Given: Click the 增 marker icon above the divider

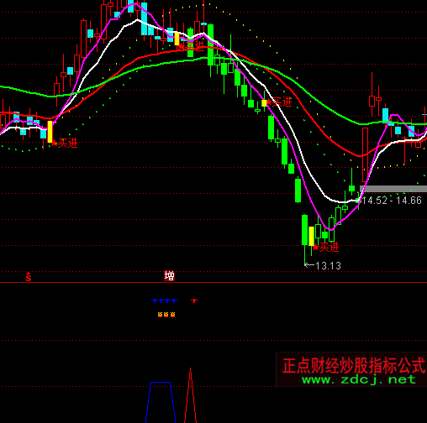Looking at the screenshot, I should point(169,276).
